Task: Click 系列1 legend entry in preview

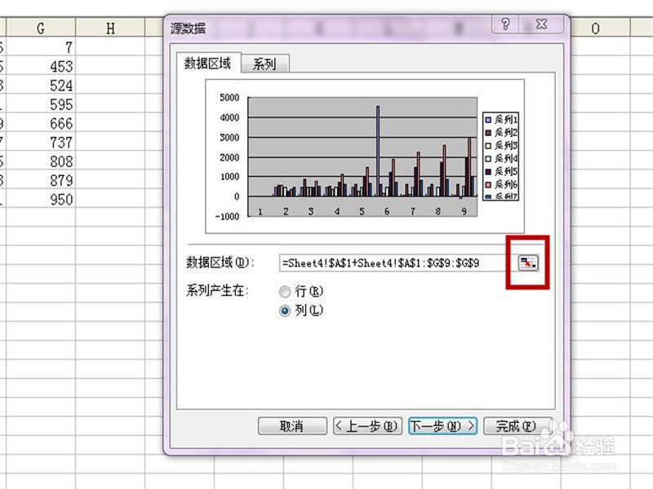Action: [x=501, y=120]
